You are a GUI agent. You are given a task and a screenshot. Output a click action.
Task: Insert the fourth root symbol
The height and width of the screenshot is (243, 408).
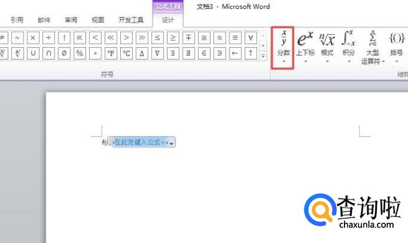(x=17, y=53)
